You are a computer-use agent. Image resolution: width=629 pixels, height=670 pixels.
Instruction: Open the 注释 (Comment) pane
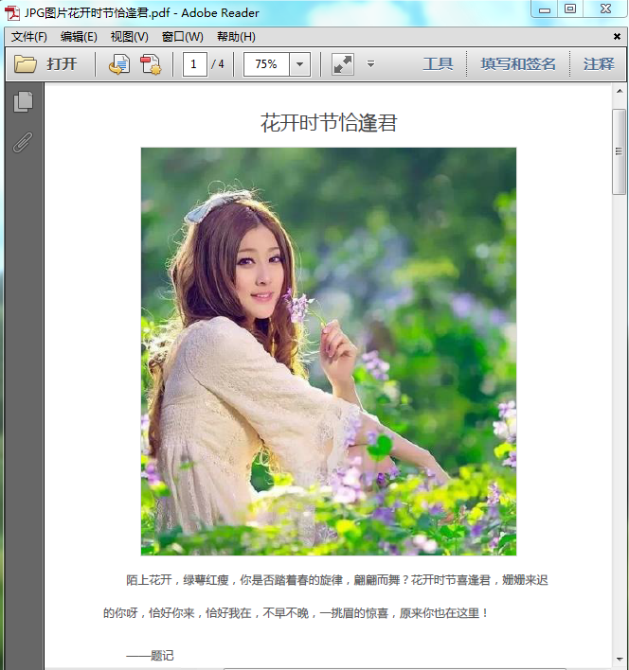(x=599, y=64)
